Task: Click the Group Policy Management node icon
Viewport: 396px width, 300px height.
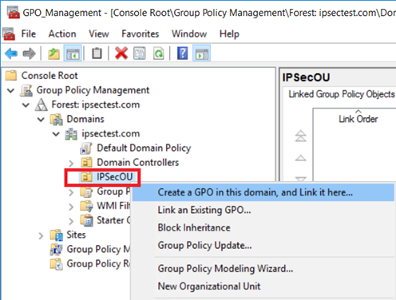Action: (x=26, y=90)
